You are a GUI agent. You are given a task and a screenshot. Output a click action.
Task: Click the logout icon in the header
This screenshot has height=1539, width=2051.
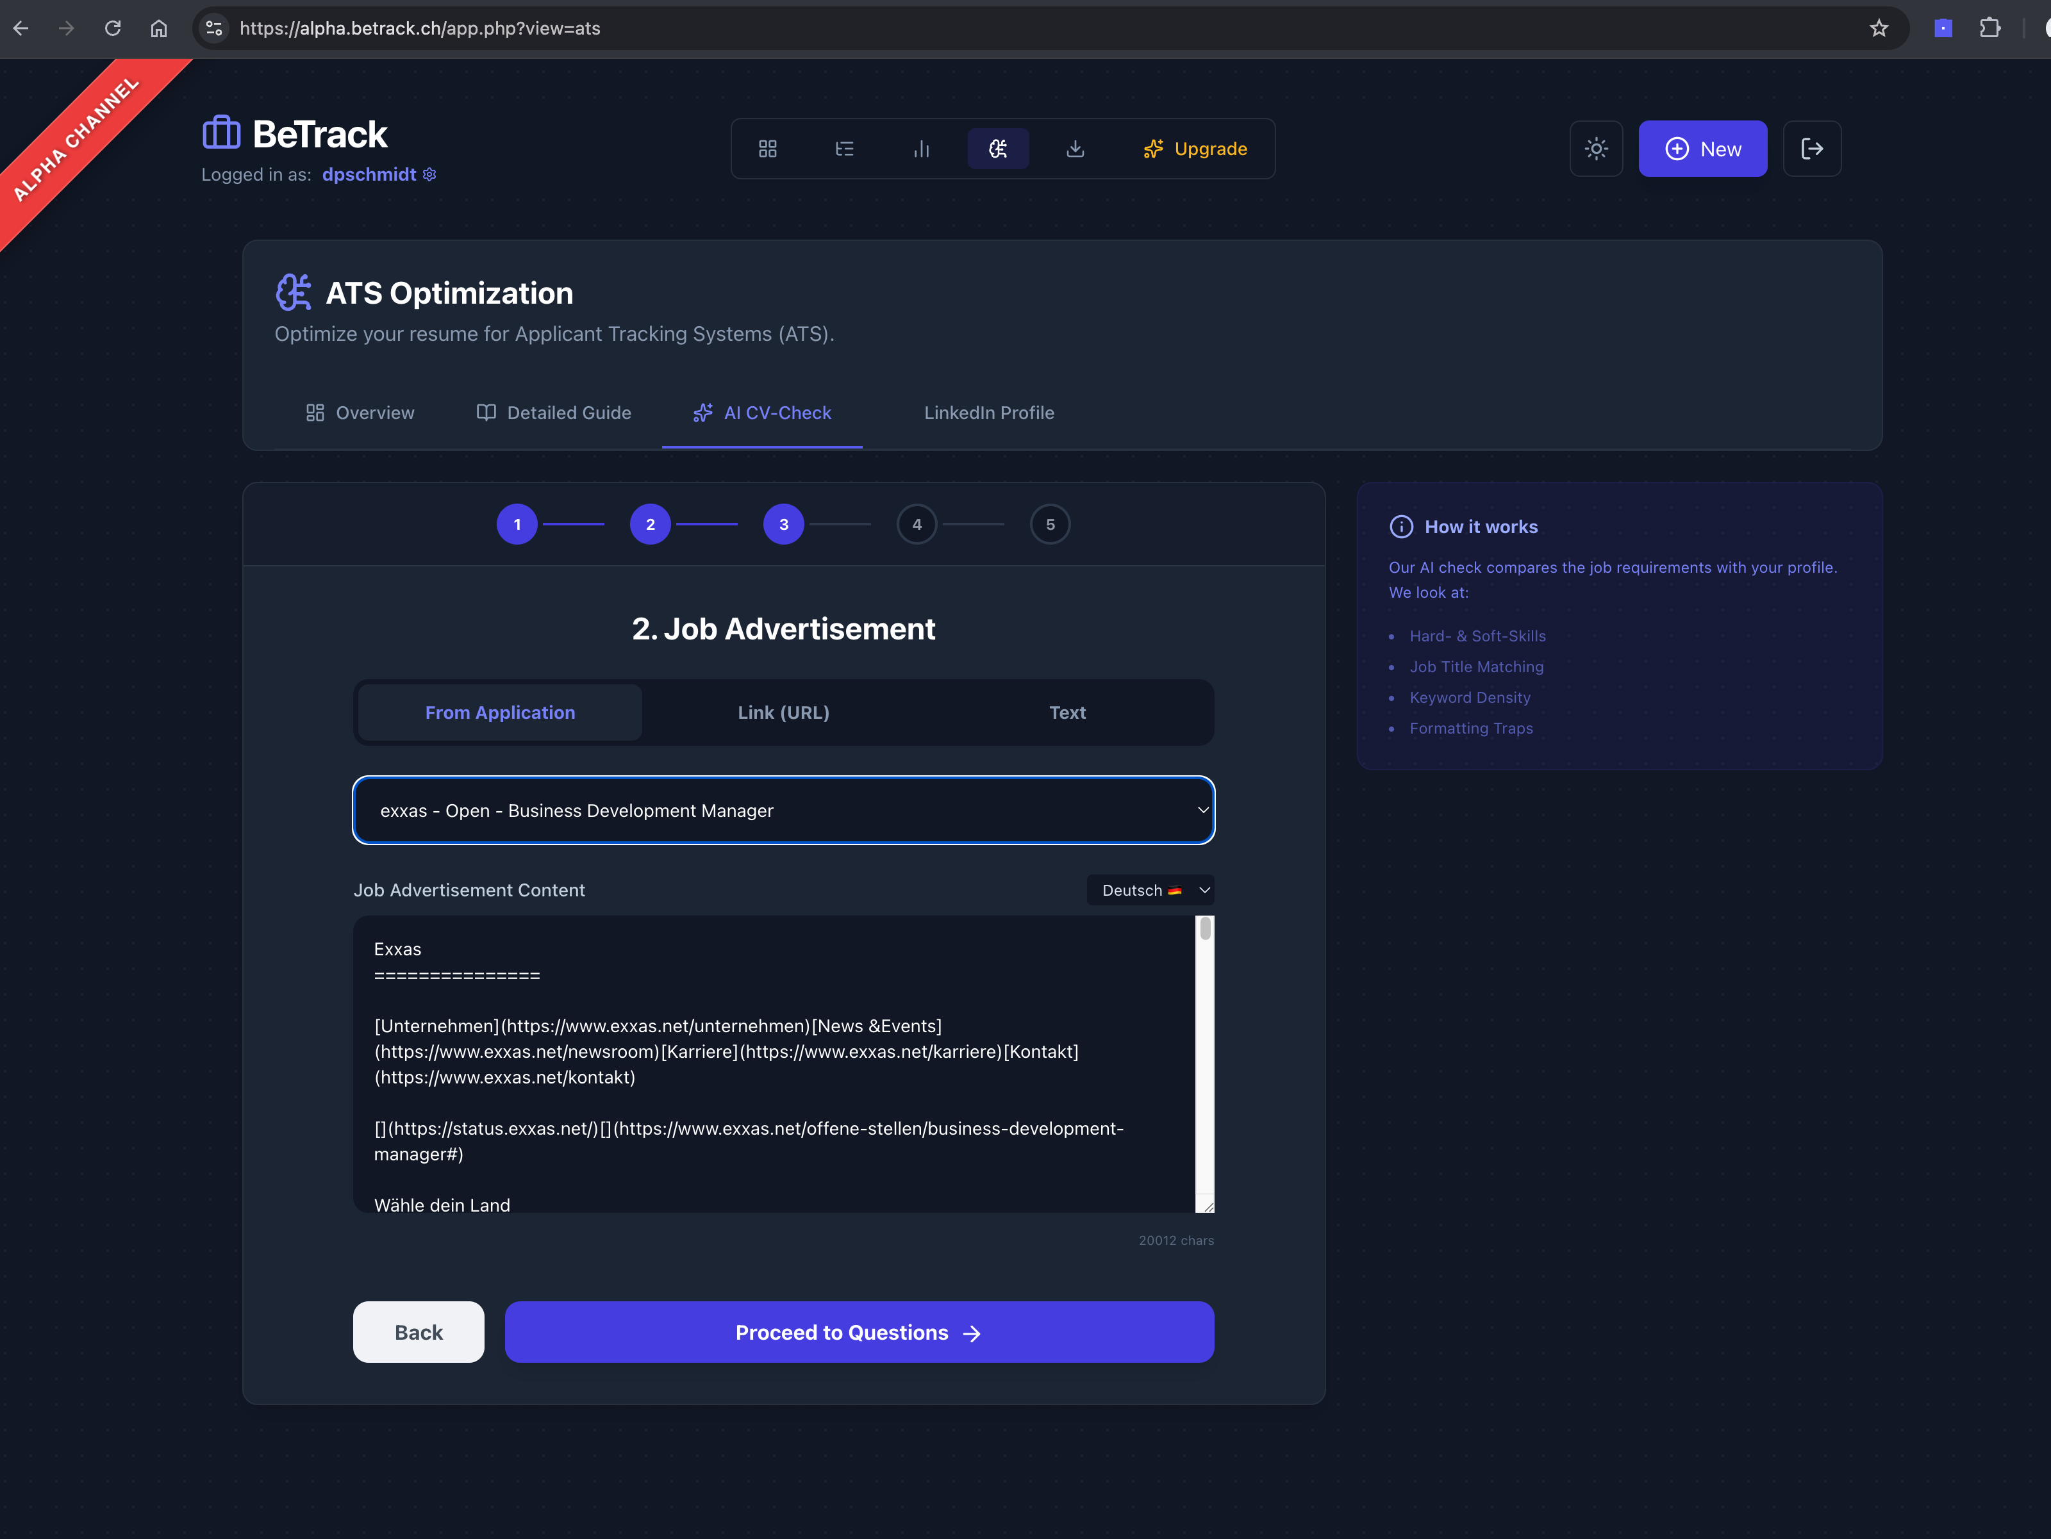[x=1813, y=149]
